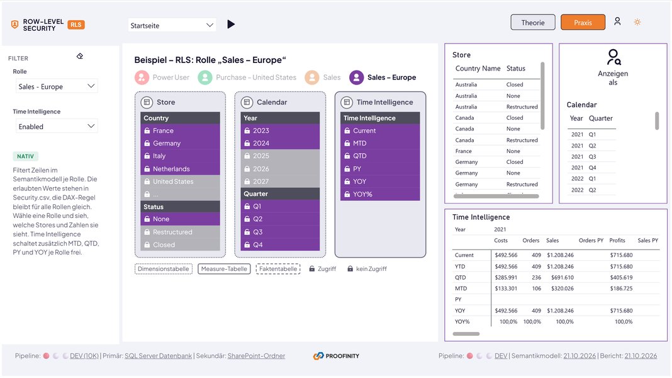Click the lock icon beside Germany
672x378 pixels.
147,143
